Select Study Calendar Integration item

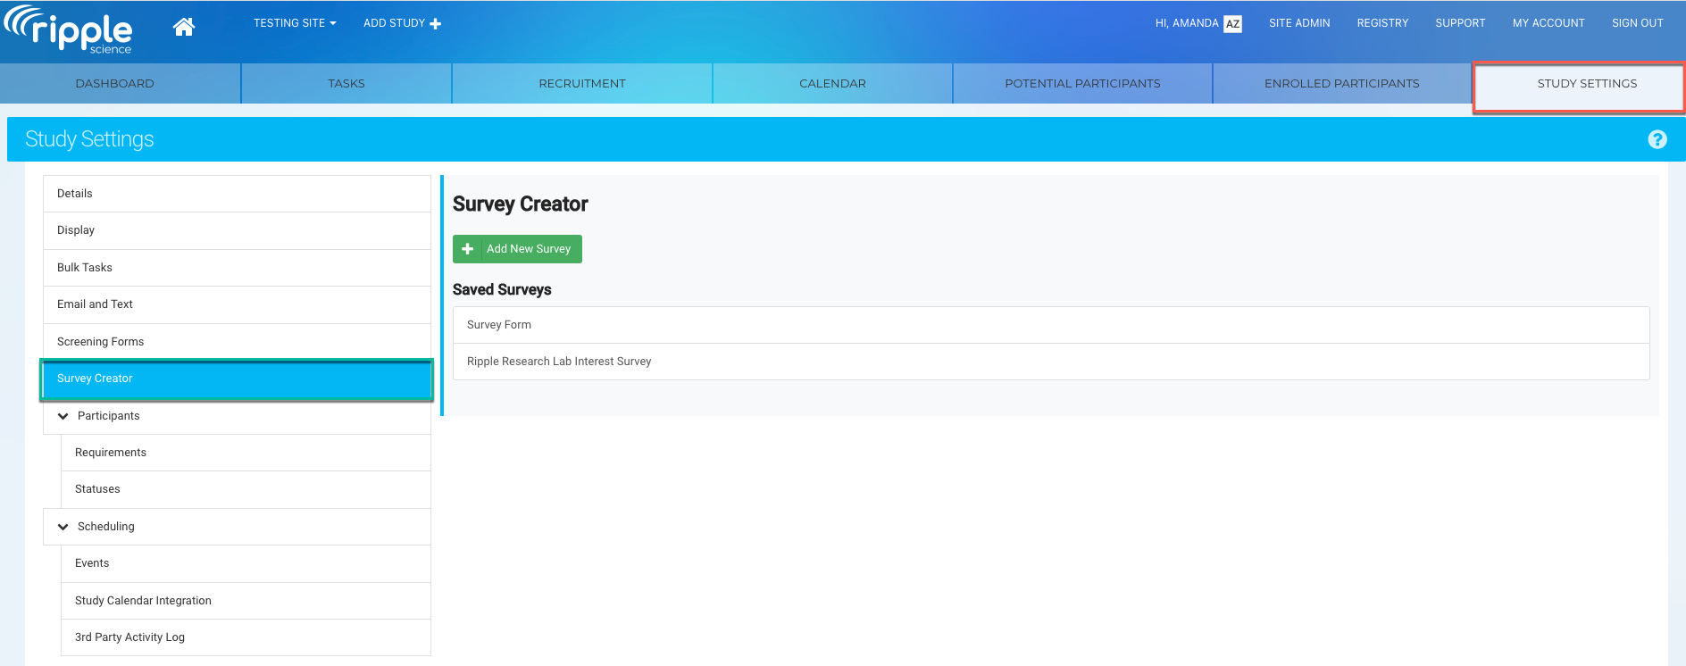(x=143, y=601)
